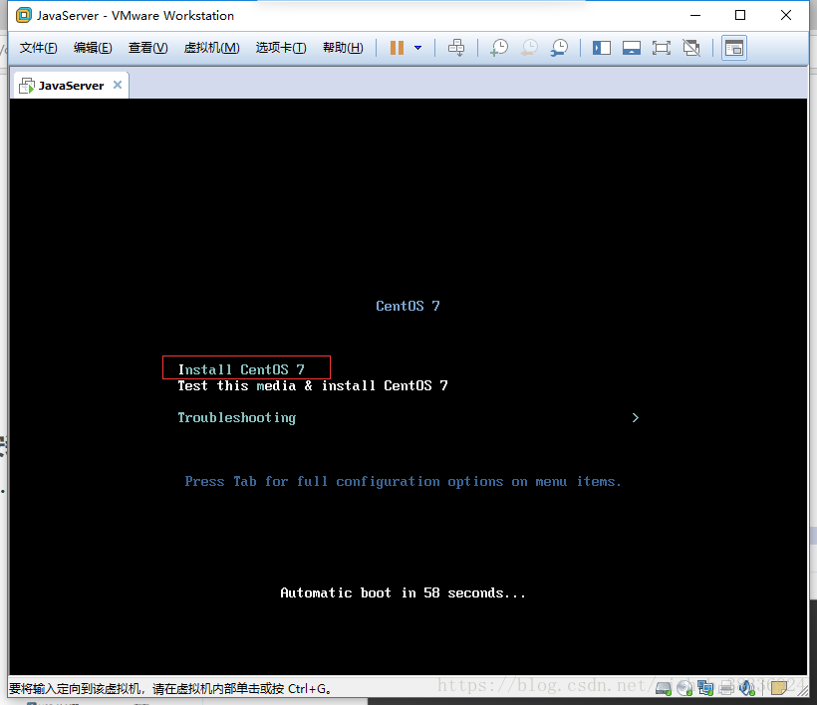
Task: Open the power options dropdown arrow beside pause
Action: point(417,48)
